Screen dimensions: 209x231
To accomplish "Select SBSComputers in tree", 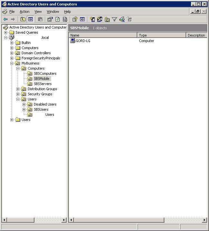I will tap(45, 73).
